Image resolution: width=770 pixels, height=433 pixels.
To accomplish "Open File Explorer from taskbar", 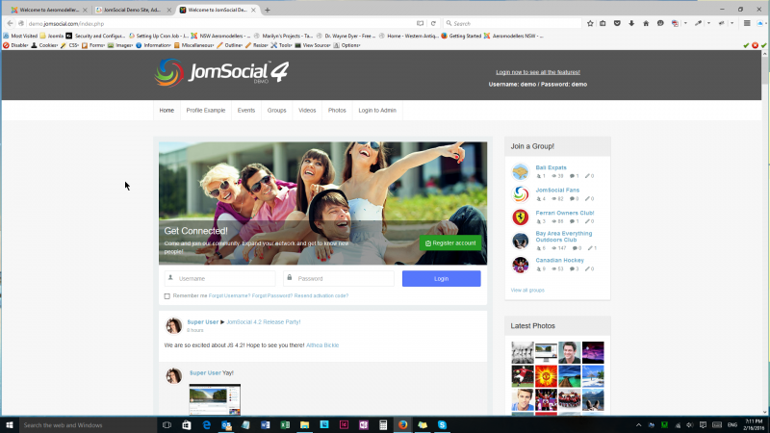I will [304, 425].
